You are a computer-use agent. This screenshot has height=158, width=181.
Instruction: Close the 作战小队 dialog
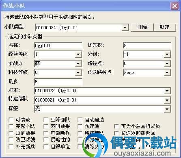click(175, 6)
